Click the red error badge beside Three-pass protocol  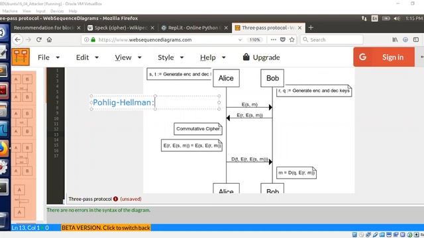click(x=115, y=199)
